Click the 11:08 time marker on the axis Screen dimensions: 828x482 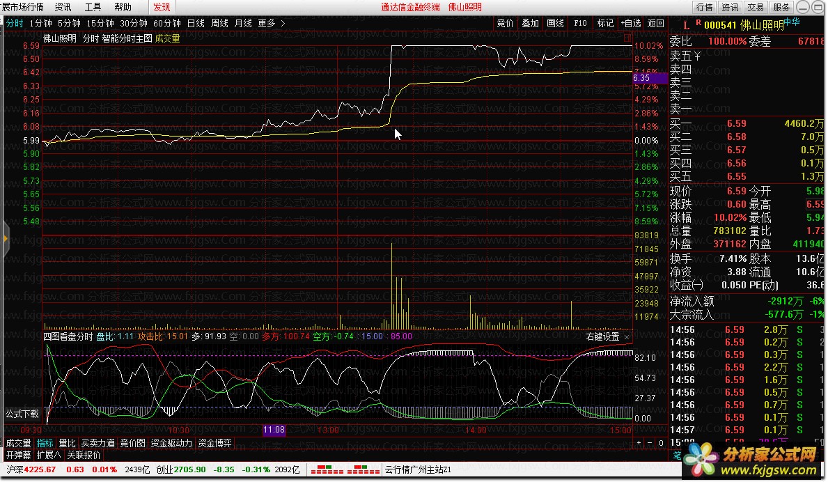pos(274,430)
